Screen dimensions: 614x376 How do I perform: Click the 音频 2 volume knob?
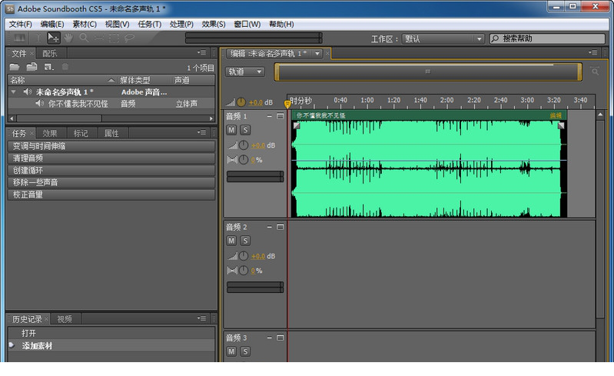[244, 256]
